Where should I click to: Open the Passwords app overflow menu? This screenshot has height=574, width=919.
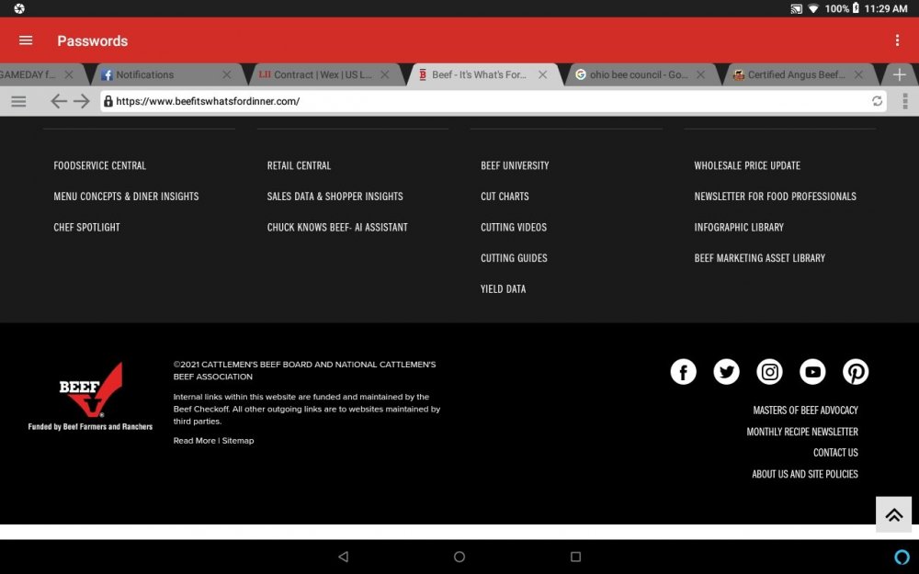897,40
